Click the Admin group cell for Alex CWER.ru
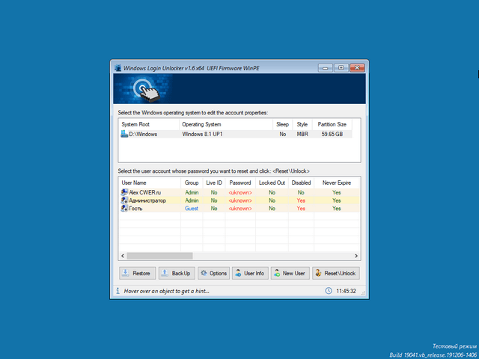Screen dimensions: 479x359 point(192,193)
